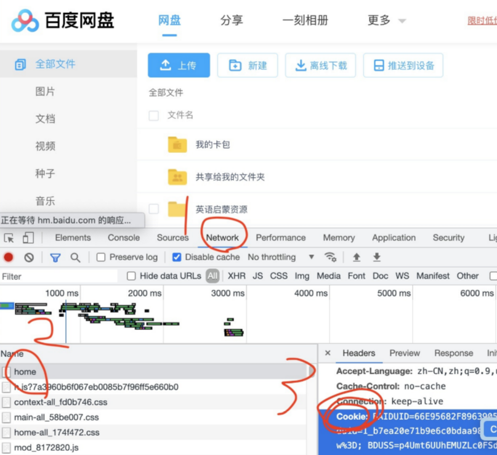This screenshot has height=455, width=497.
Task: Expand the 更多 menu in top navigation
Action: point(386,20)
